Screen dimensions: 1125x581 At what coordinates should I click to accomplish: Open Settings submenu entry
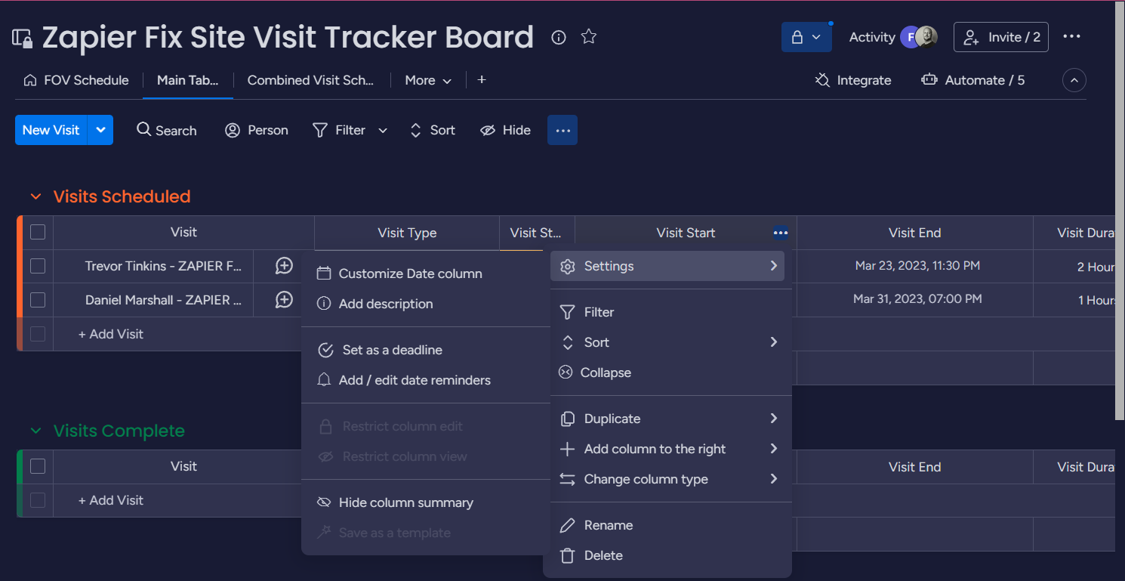pyautogui.click(x=667, y=266)
